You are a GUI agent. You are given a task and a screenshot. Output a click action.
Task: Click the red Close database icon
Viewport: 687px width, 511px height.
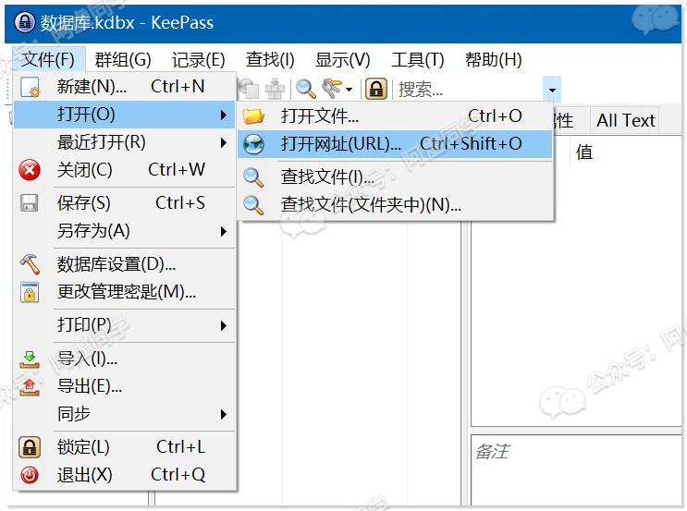pyautogui.click(x=30, y=170)
